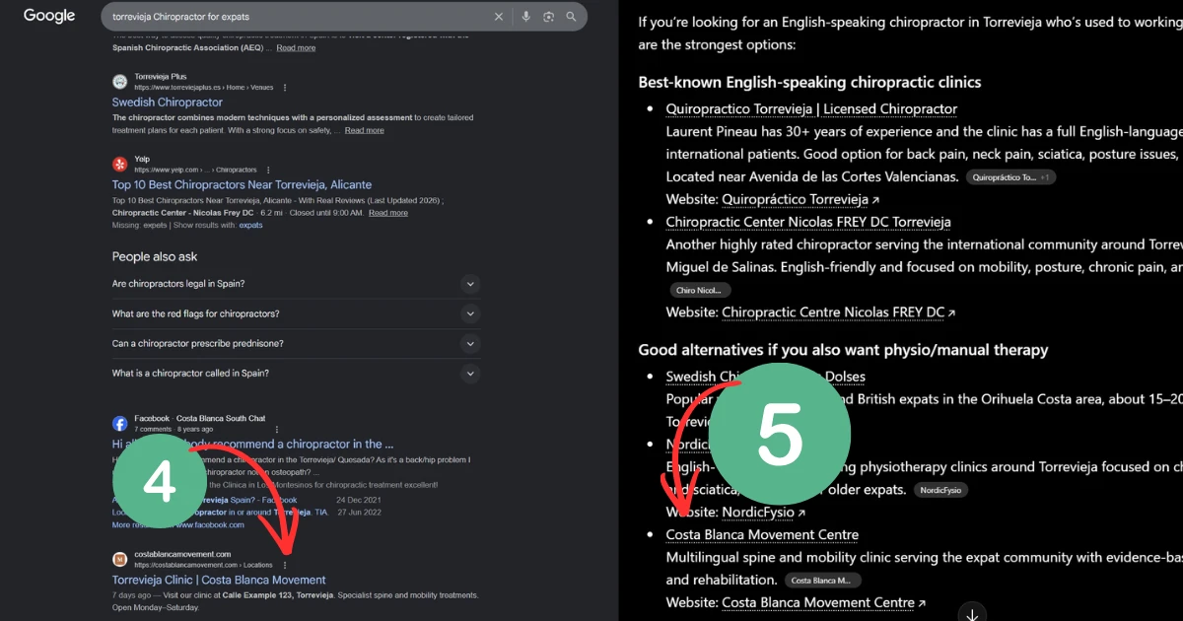The width and height of the screenshot is (1183, 621).
Task: Click the magnifier search icon
Action: click(x=571, y=17)
